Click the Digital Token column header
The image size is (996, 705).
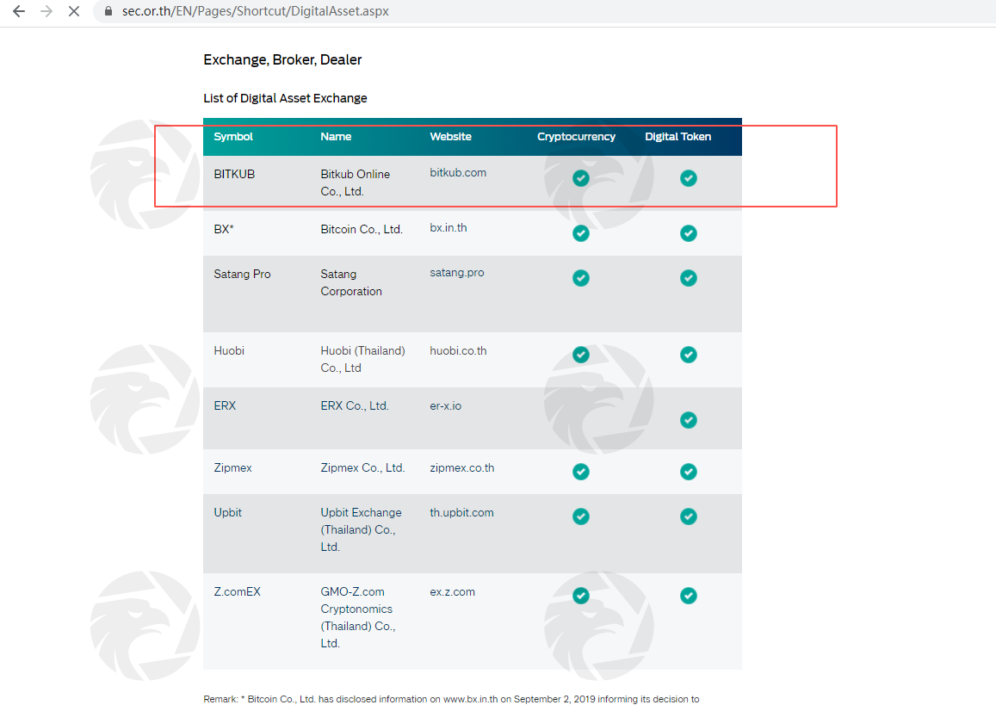[x=677, y=137]
